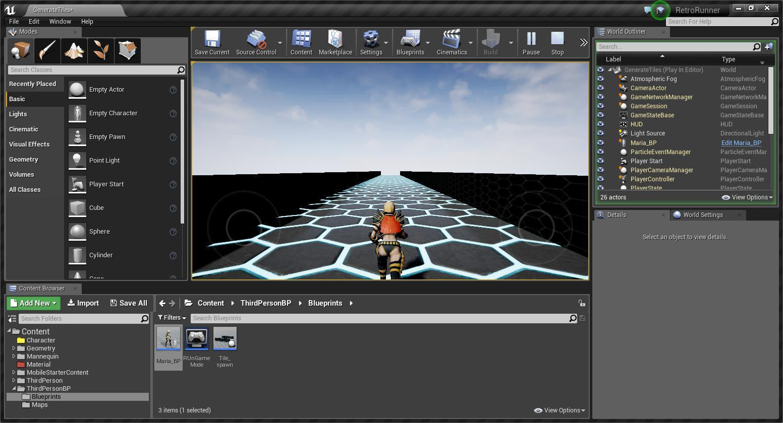Viewport: 783px width, 423px height.
Task: Hide the CameraActor in outliner
Action: pos(600,88)
